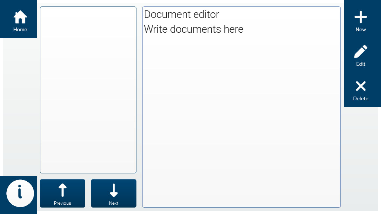Click inside the empty document list panel
This screenshot has width=381, height=214.
pyautogui.click(x=88, y=90)
